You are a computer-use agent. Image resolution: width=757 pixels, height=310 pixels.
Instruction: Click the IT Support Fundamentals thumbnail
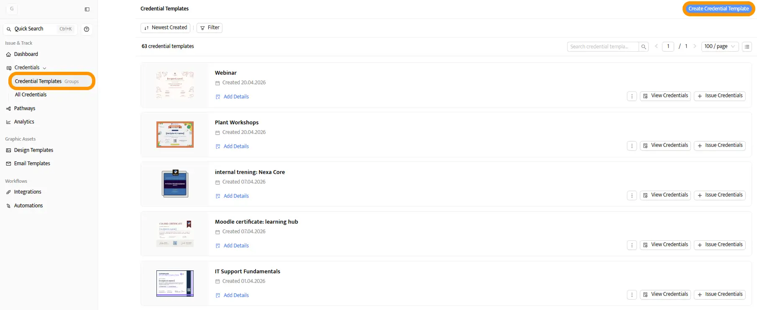[175, 283]
